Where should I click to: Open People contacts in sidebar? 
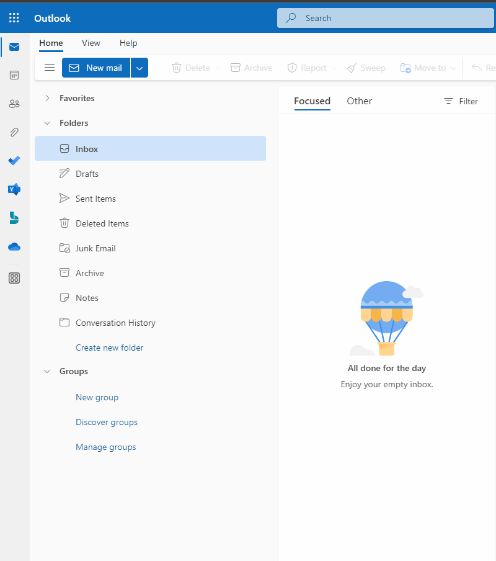tap(14, 104)
